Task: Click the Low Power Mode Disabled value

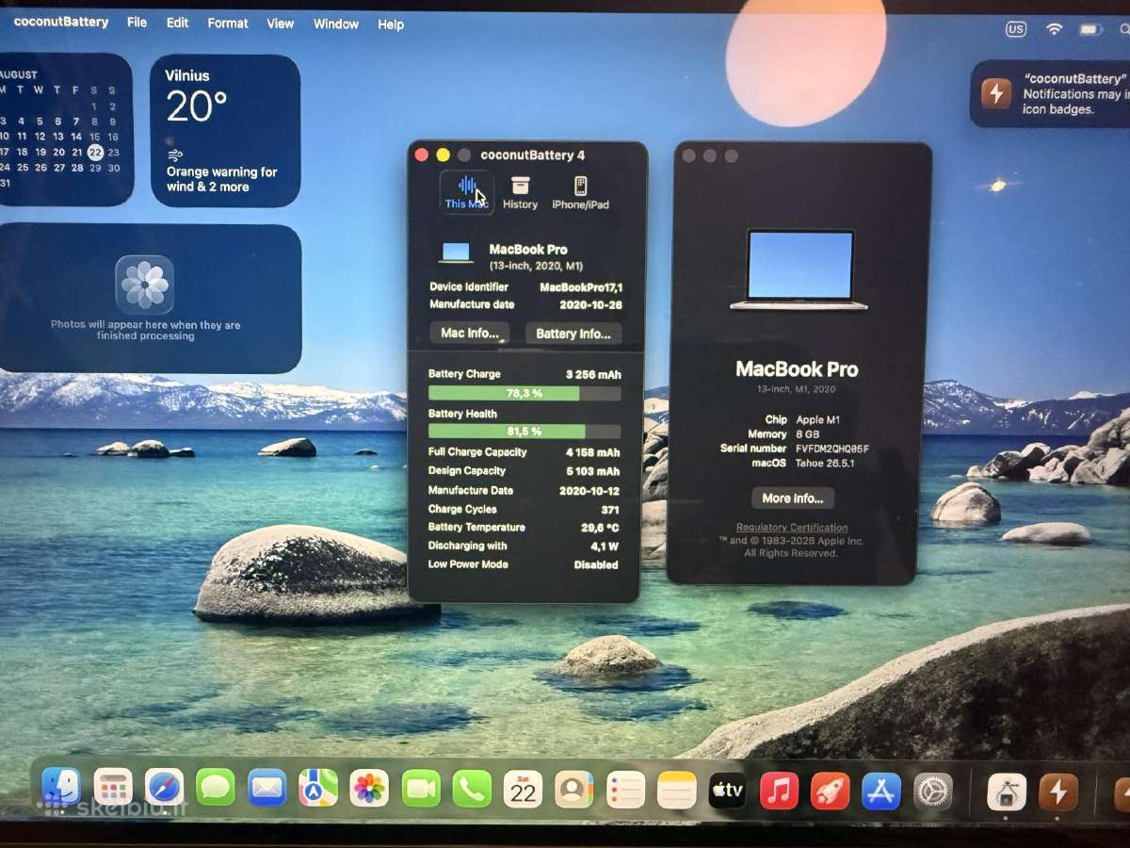Action: tap(596, 565)
